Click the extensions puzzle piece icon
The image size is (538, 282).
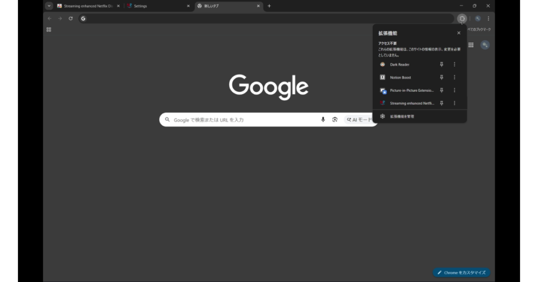(x=462, y=18)
